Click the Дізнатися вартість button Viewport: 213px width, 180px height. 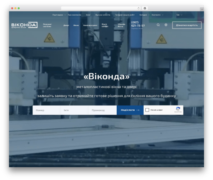[x=187, y=25]
